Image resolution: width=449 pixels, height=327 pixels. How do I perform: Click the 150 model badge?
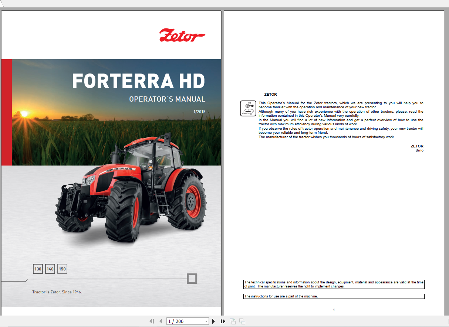tap(62, 269)
